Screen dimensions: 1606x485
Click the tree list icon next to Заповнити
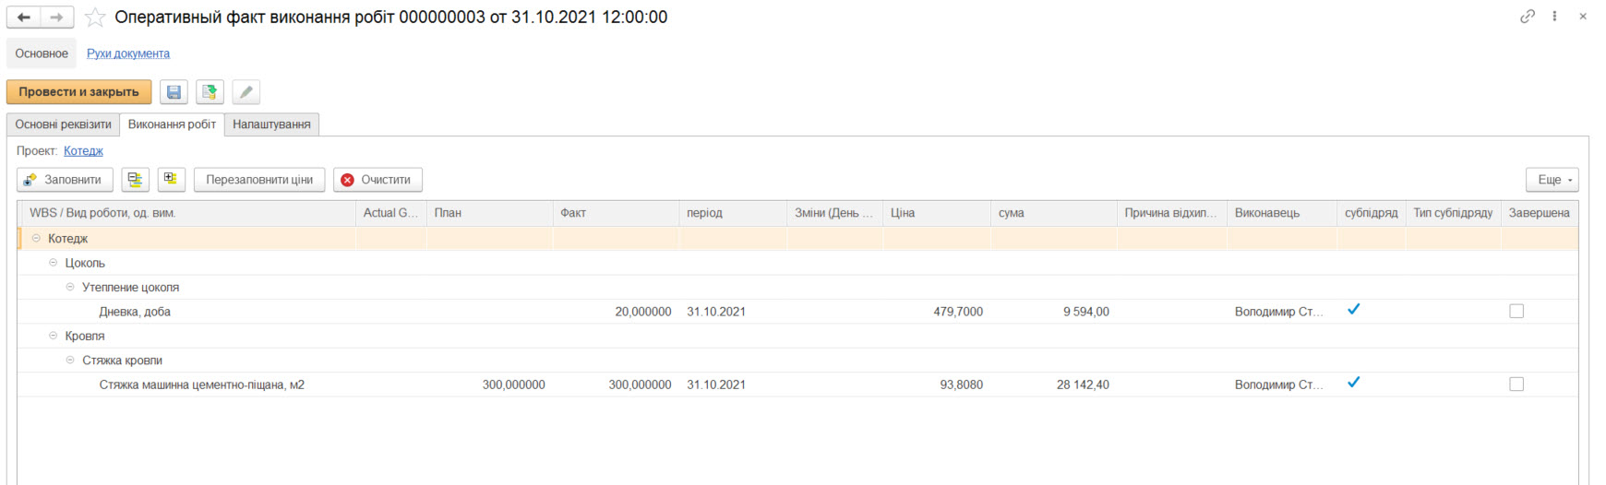point(135,180)
